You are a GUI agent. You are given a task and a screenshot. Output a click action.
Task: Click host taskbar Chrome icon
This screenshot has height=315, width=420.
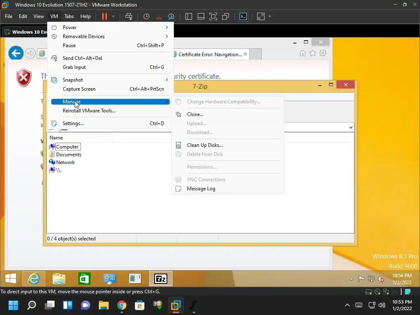coord(121,305)
